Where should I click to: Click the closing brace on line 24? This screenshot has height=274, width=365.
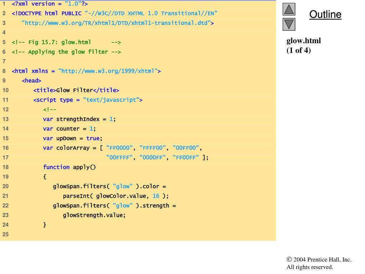tap(45, 225)
